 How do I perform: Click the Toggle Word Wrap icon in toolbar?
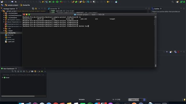[x=88, y=2]
